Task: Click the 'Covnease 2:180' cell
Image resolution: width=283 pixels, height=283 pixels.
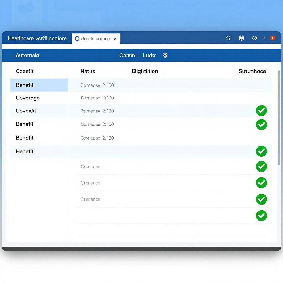Action: click(x=97, y=138)
